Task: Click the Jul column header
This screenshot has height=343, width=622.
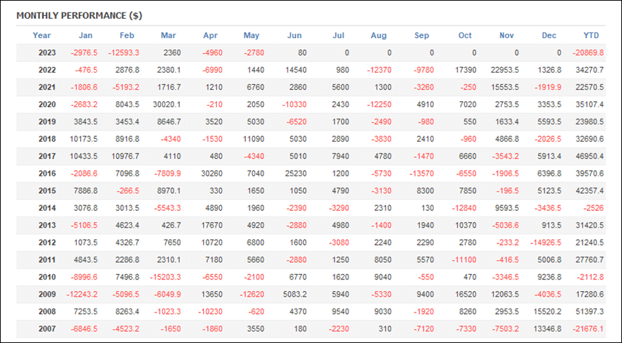Action: coord(339,35)
